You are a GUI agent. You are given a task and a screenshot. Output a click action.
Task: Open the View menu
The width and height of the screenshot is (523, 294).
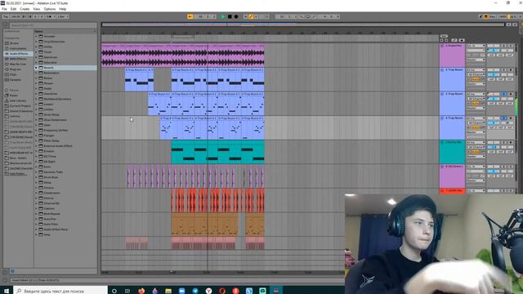[x=37, y=9]
